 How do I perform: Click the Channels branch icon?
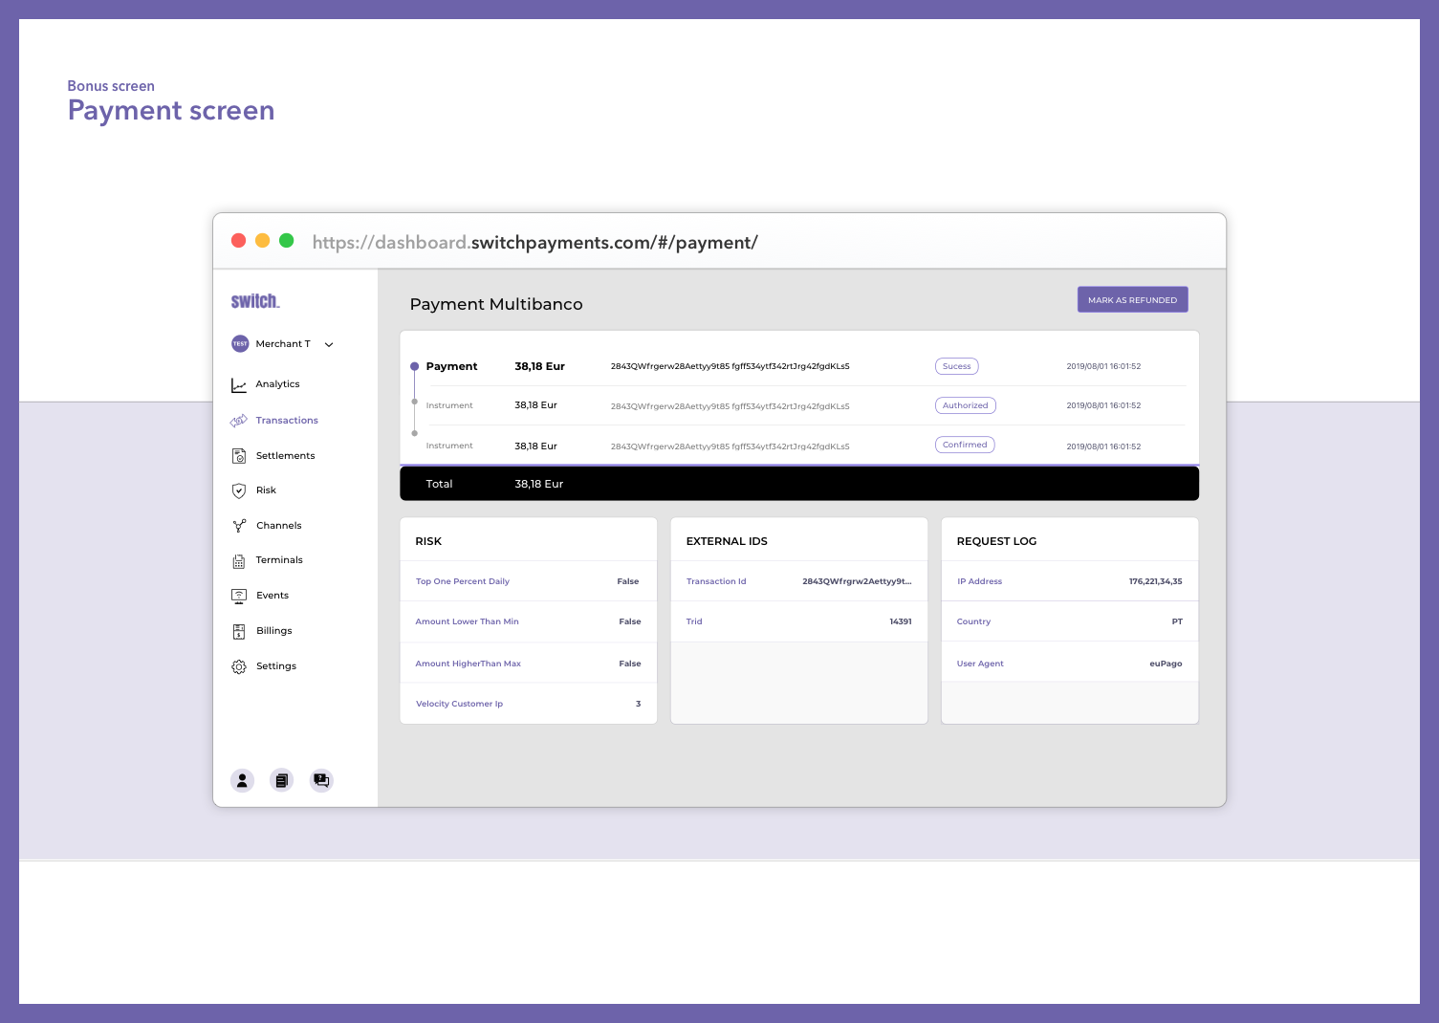[239, 526]
